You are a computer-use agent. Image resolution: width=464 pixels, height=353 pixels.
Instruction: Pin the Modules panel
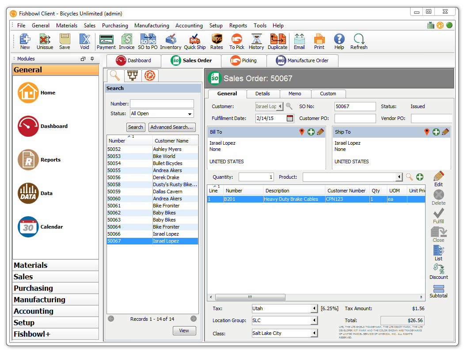[92, 59]
